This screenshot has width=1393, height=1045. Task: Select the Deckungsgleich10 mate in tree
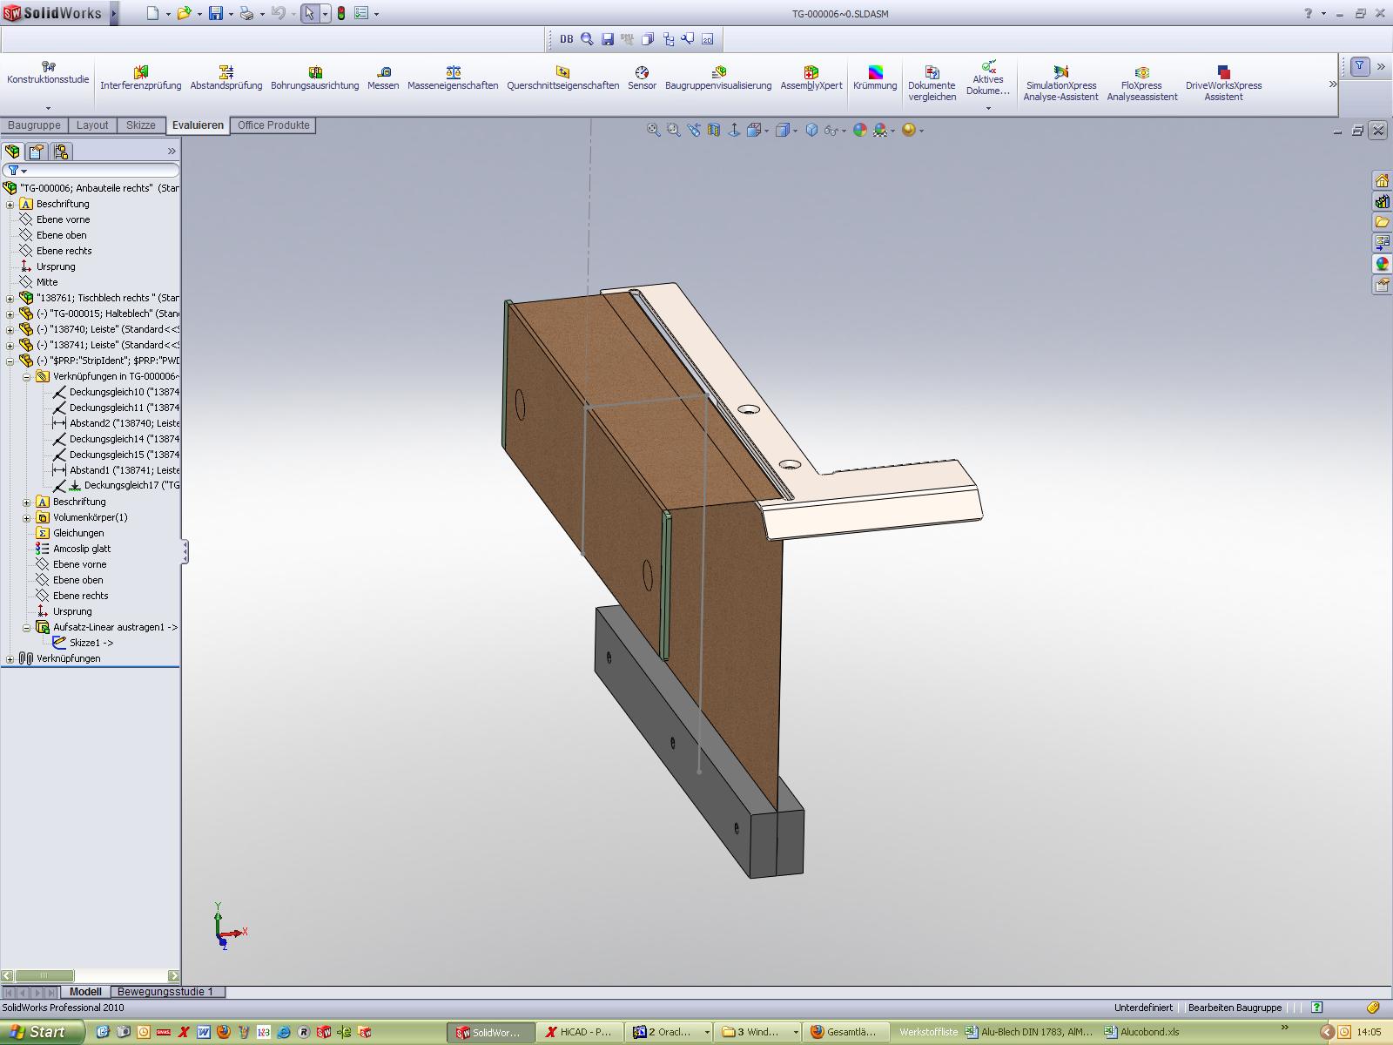coord(107,392)
